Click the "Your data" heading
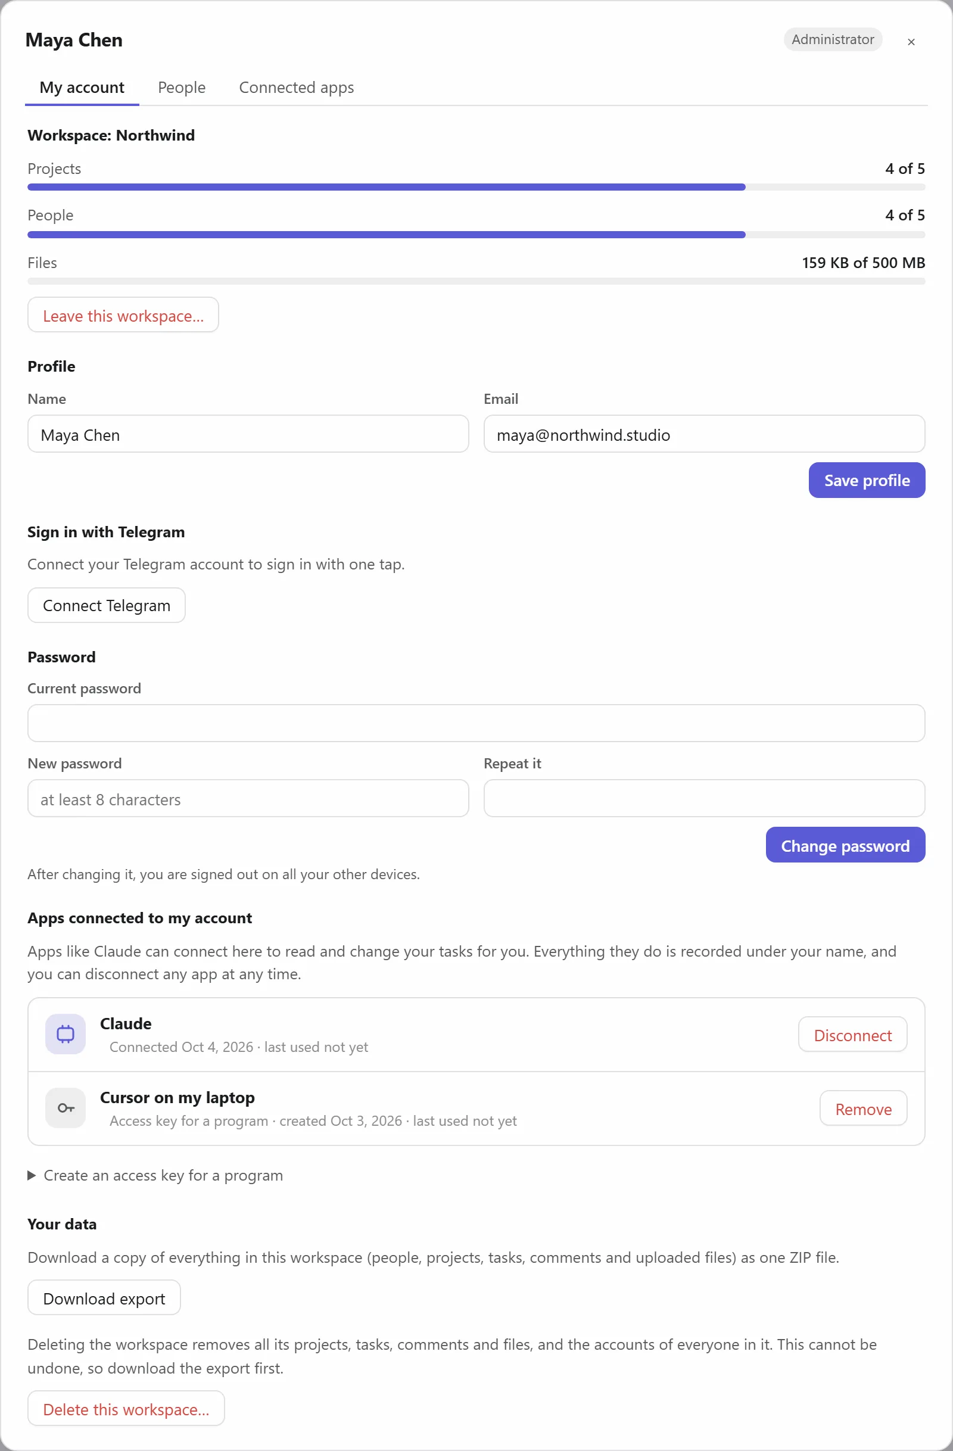 coord(62,1223)
